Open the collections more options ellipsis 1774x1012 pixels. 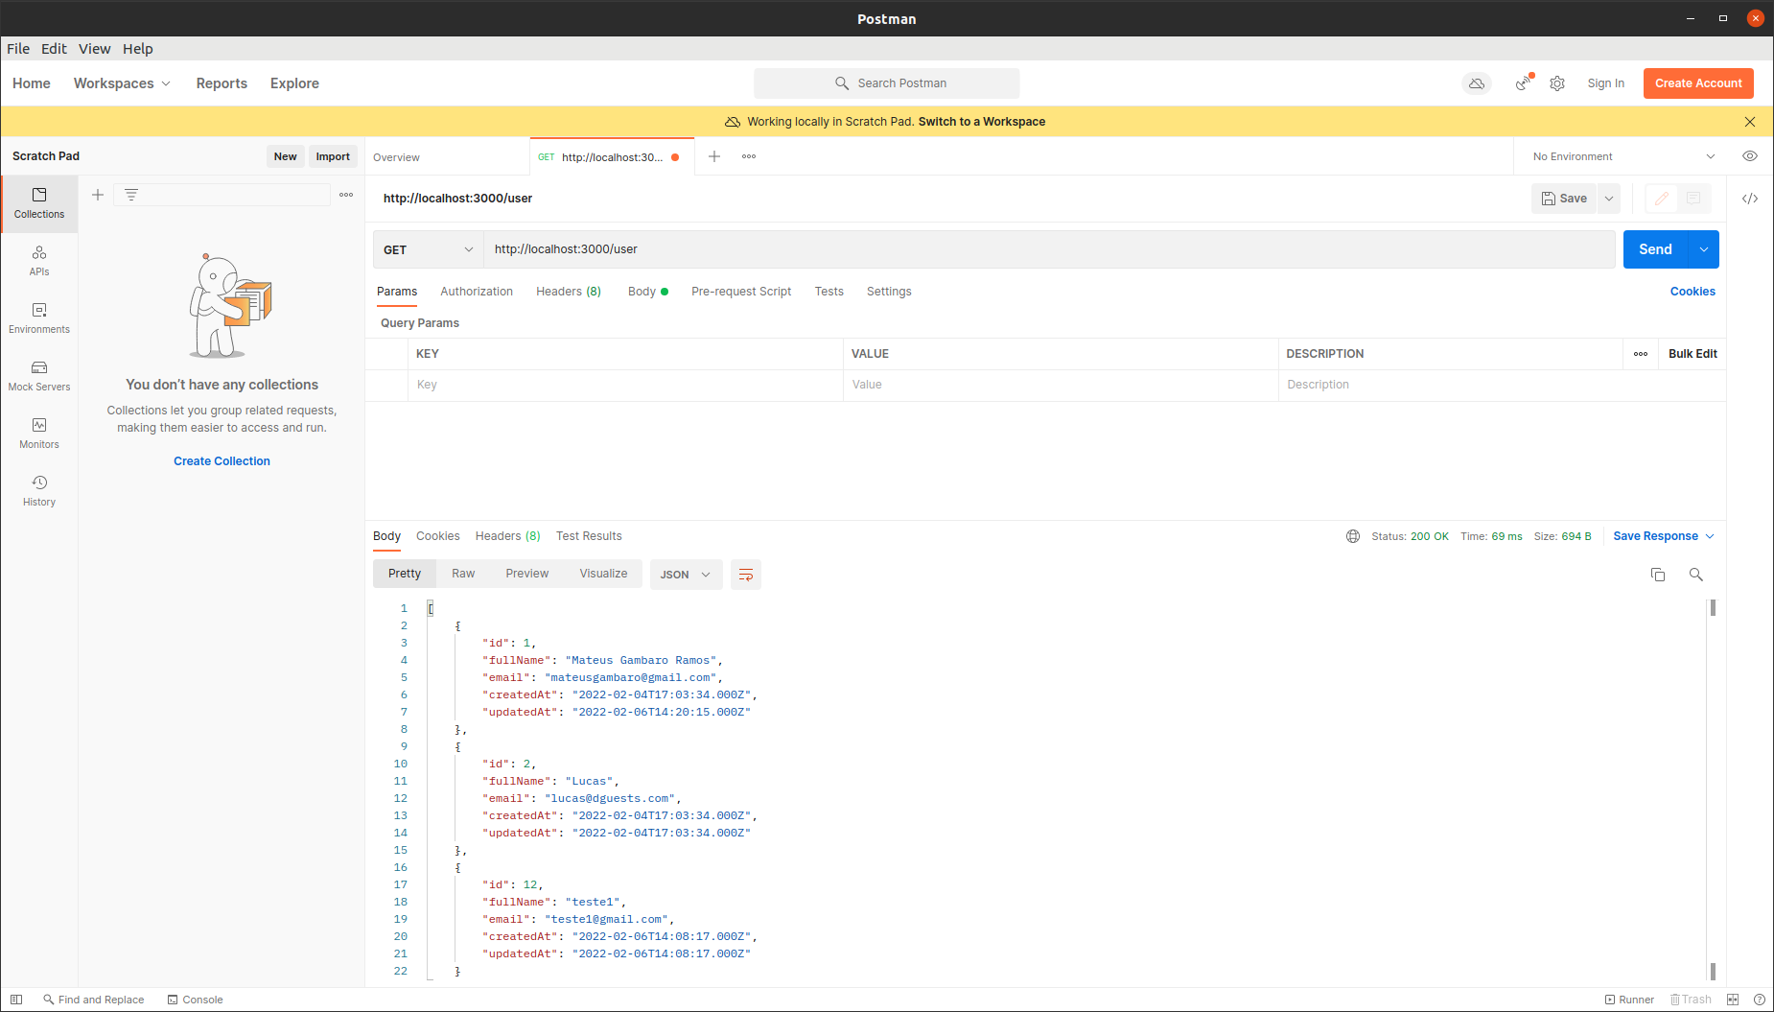click(x=346, y=195)
